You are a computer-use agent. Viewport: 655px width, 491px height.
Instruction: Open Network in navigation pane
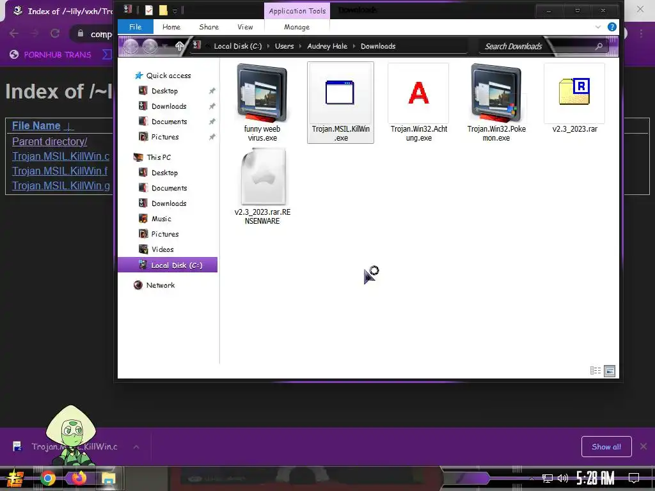[x=161, y=285]
